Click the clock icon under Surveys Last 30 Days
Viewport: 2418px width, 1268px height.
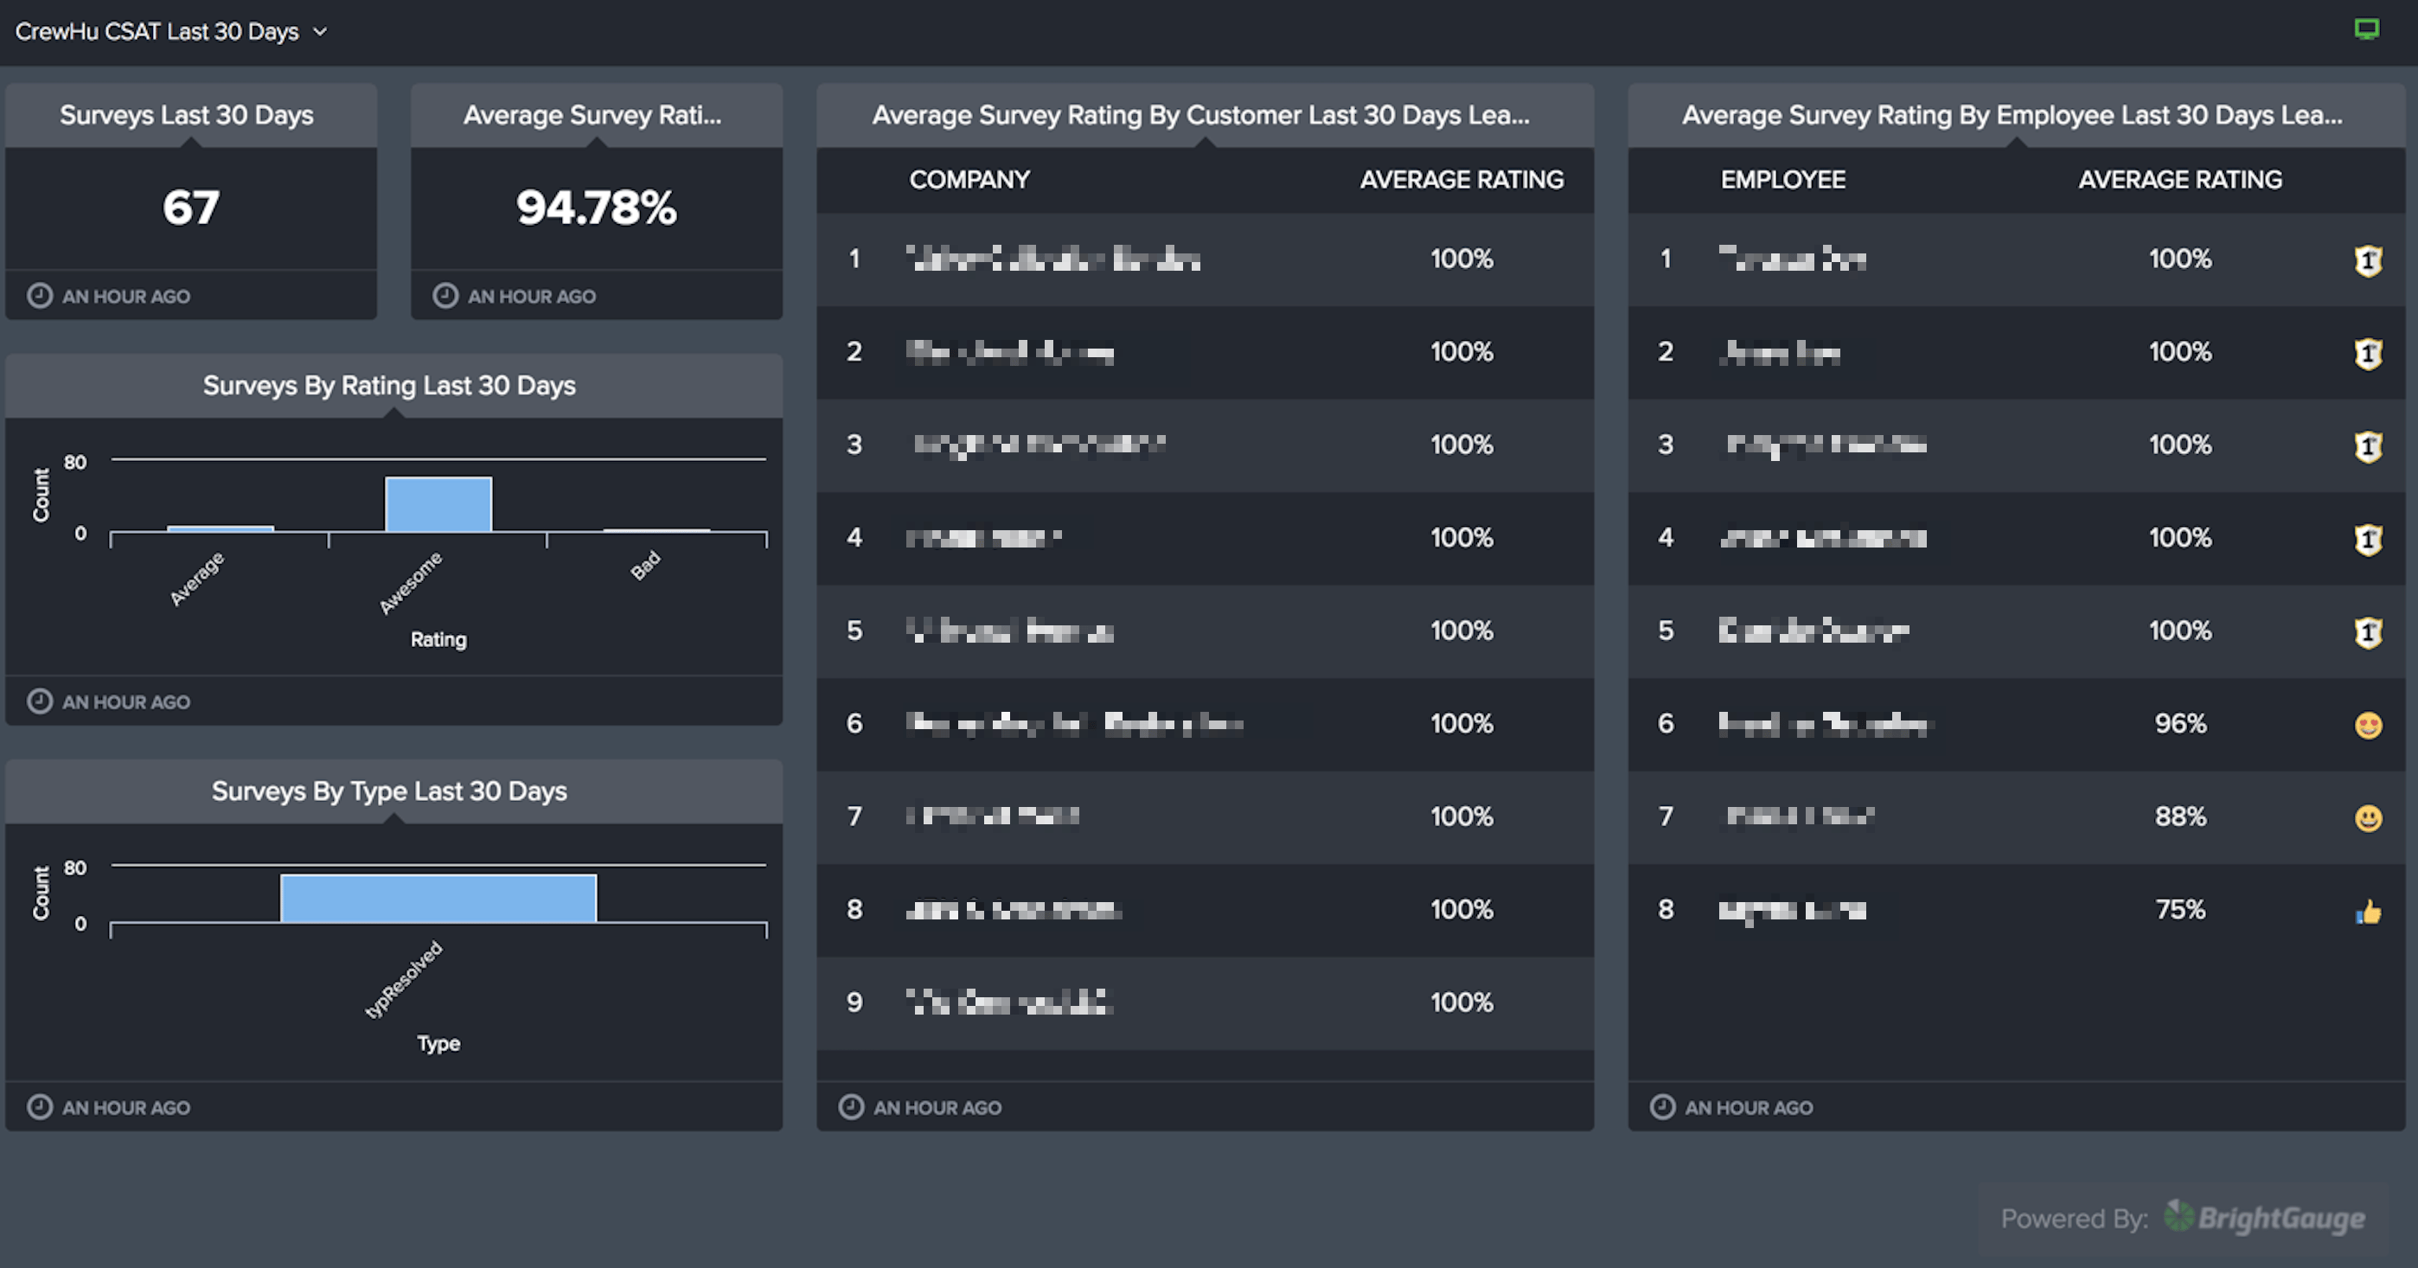click(x=40, y=296)
